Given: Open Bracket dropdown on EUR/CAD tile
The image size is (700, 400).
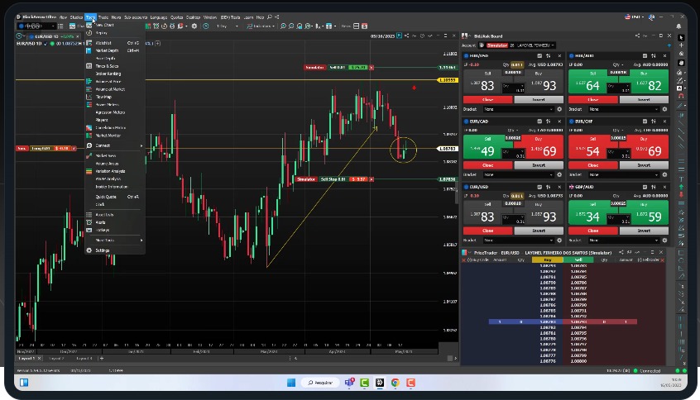Looking at the screenshot, I should (517, 174).
